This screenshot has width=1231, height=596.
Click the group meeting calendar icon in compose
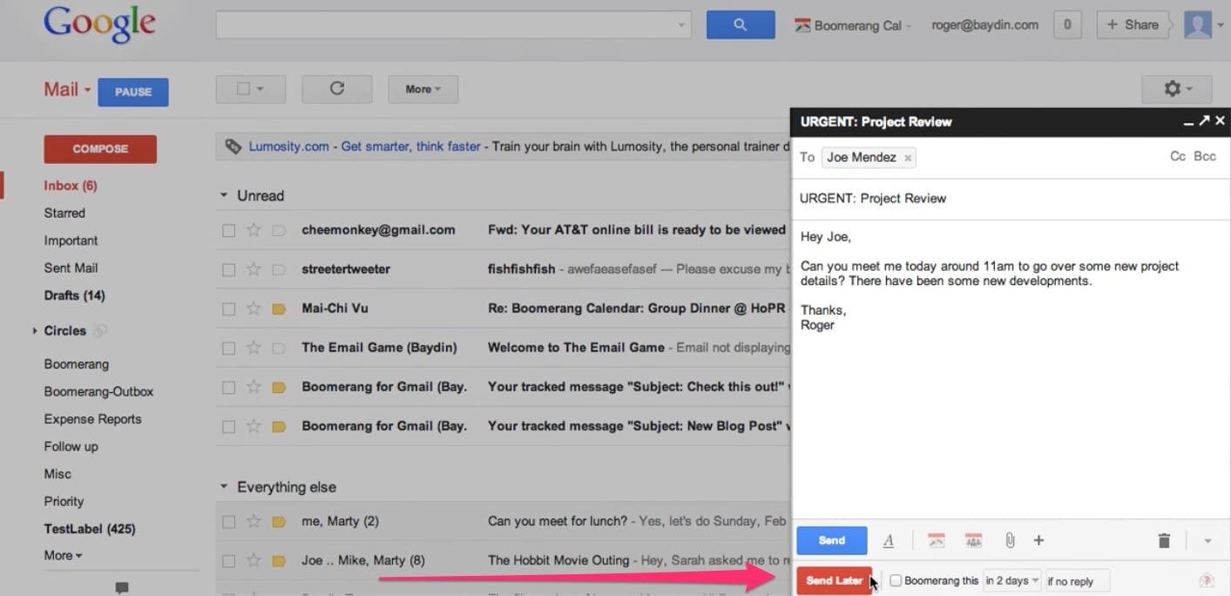[973, 541]
